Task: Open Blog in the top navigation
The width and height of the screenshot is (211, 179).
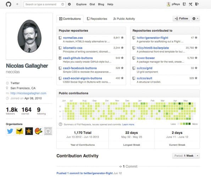Action: (x=101, y=4)
